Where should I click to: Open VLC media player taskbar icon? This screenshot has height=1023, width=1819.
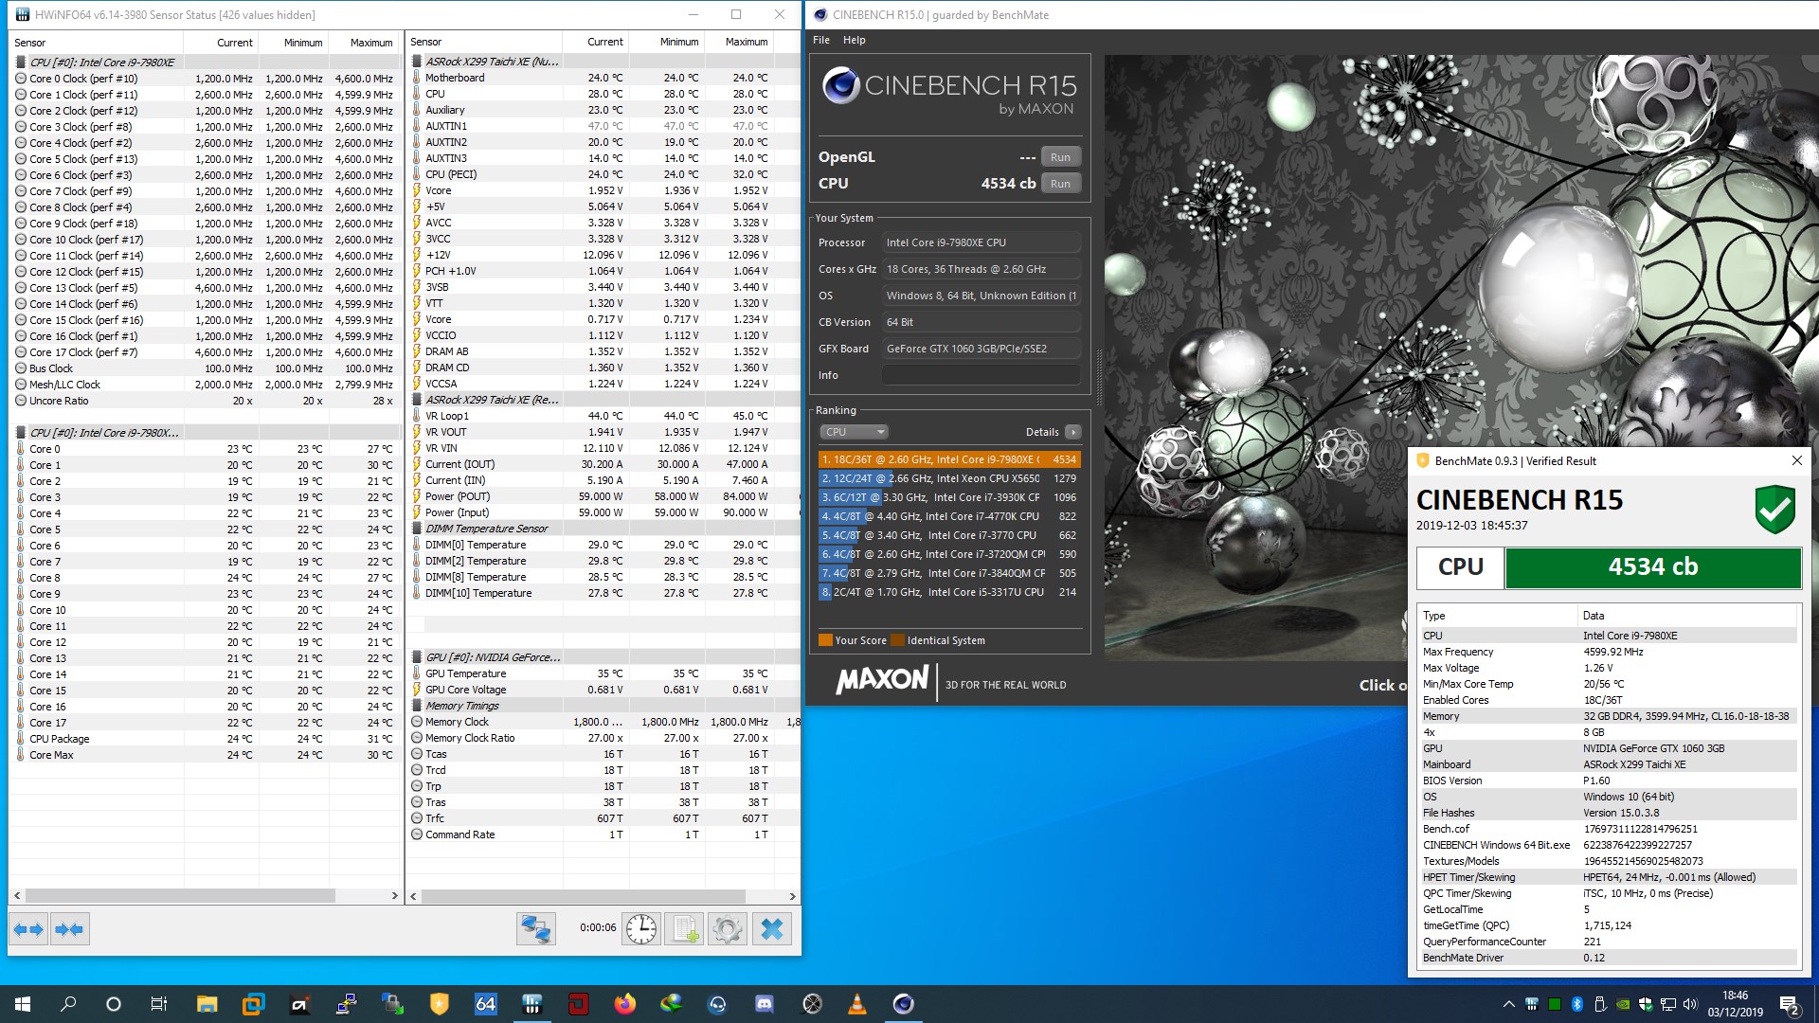(856, 1004)
